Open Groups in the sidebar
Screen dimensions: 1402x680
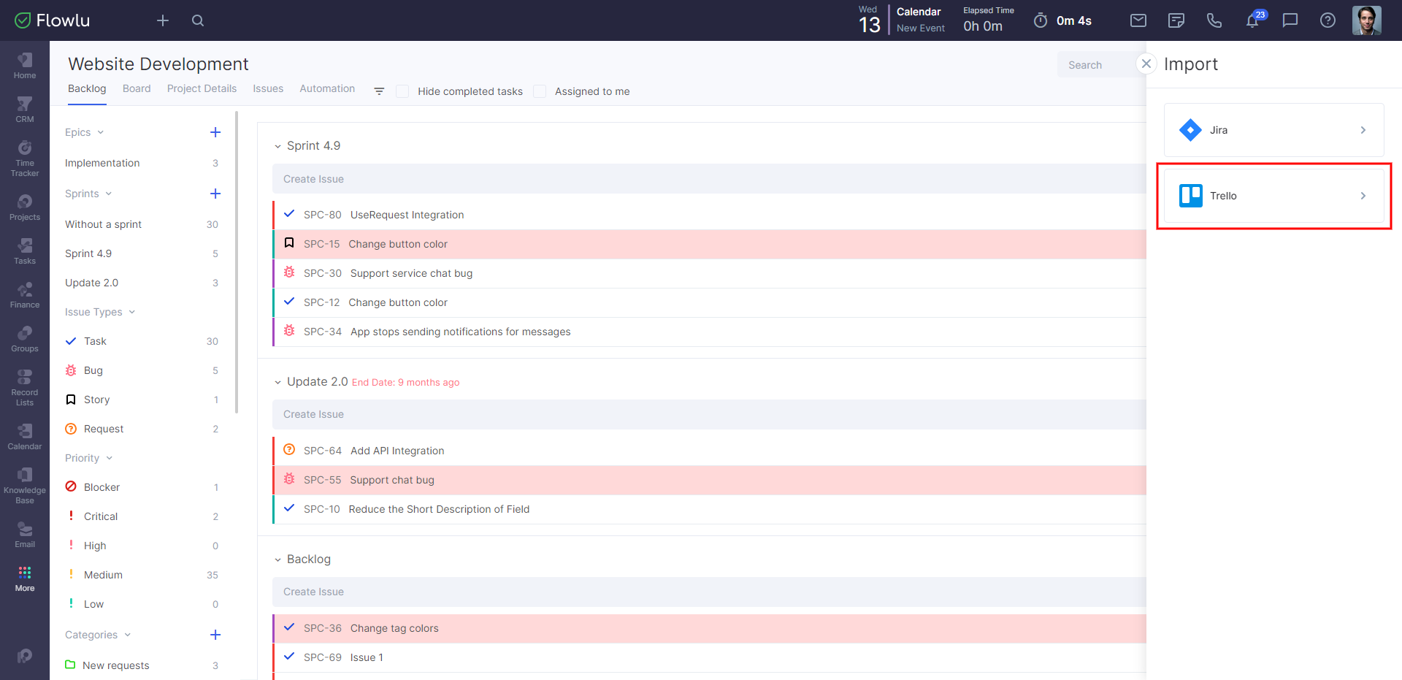click(x=25, y=338)
